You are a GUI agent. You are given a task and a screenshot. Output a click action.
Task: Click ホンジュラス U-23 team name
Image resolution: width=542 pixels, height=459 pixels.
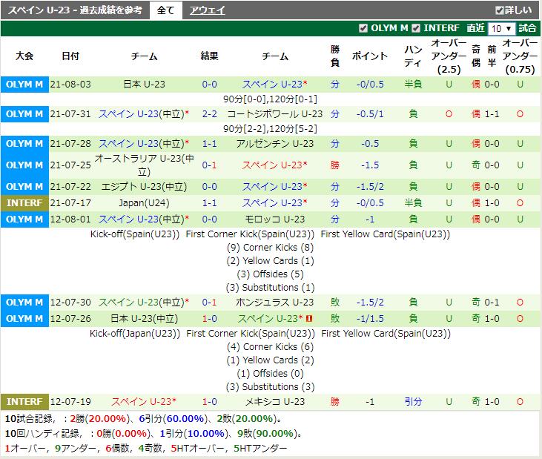275,303
